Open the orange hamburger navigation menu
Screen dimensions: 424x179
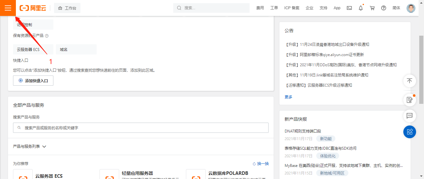point(8,8)
